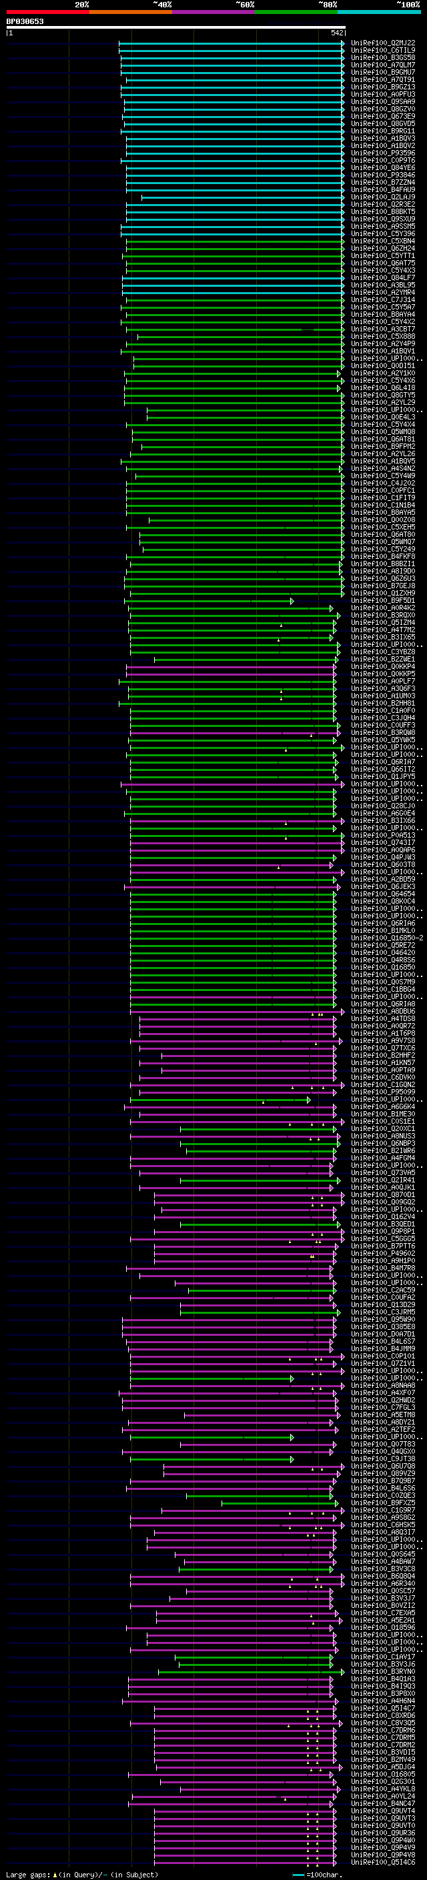Select the label UniRef100_B3RYN0
The height and width of the screenshot is (1880, 427).
pyautogui.click(x=383, y=1671)
